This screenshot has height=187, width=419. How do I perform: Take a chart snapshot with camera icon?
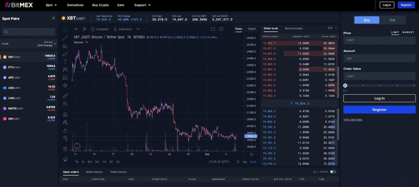click(221, 29)
